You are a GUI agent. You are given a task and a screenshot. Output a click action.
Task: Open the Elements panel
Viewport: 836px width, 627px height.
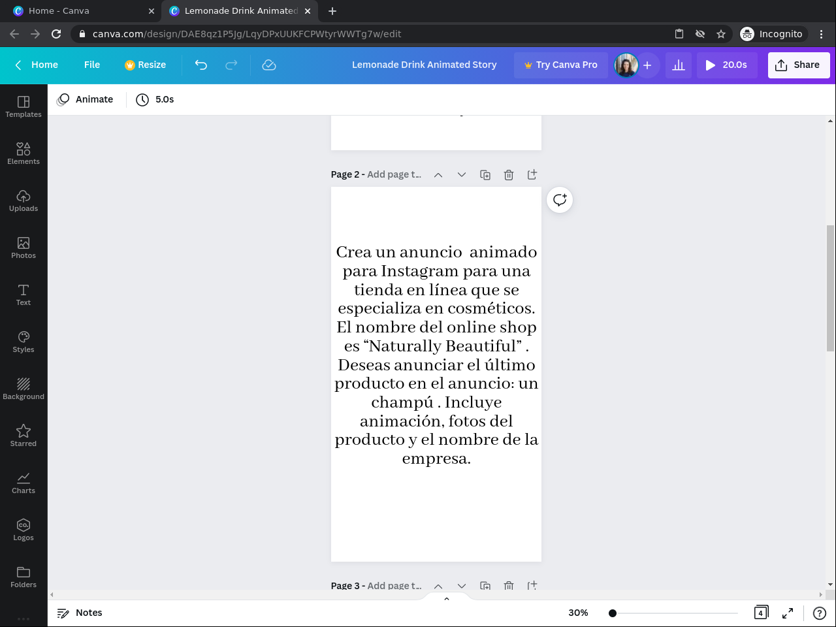tap(24, 153)
